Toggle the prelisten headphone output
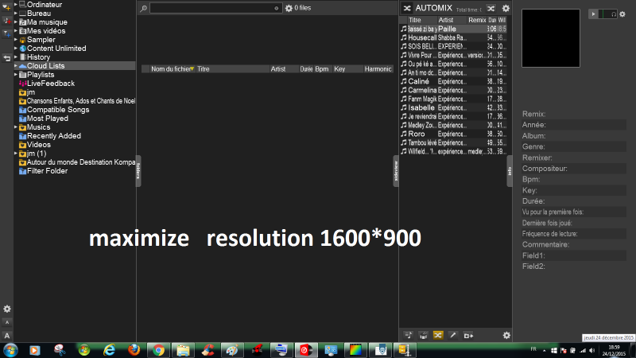The image size is (636, 358). (x=613, y=14)
